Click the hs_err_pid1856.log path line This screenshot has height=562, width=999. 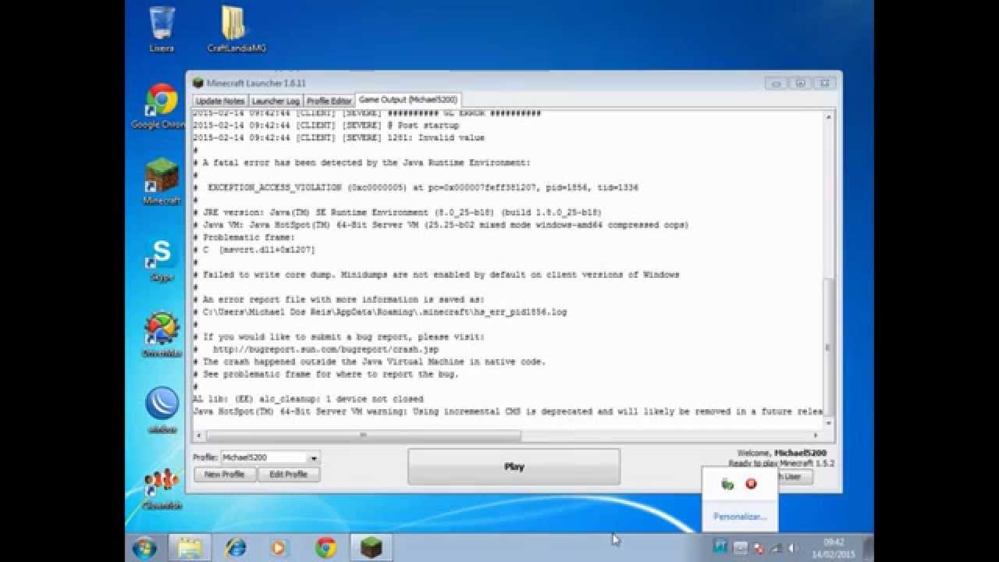coord(379,311)
